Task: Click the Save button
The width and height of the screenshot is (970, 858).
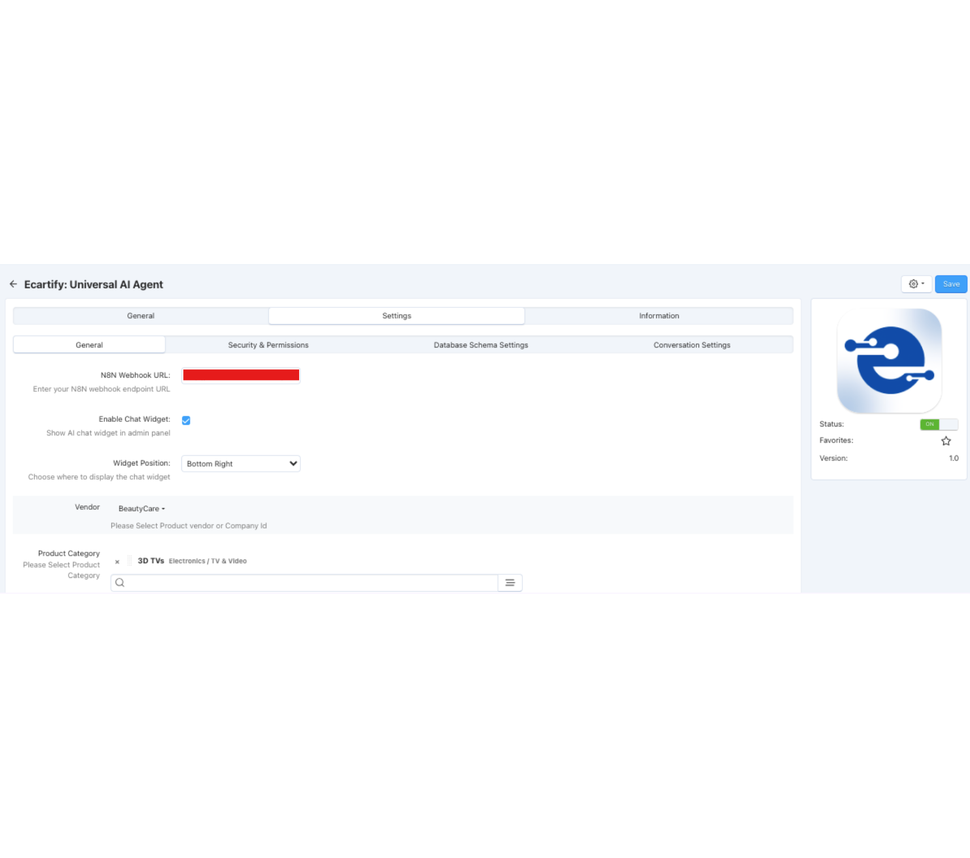Action: (950, 284)
